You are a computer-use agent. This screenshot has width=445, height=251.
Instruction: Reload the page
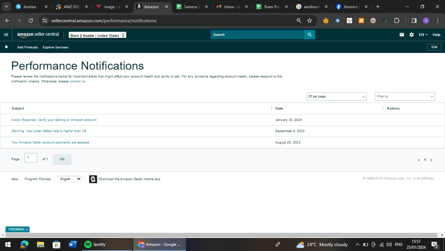point(31,21)
